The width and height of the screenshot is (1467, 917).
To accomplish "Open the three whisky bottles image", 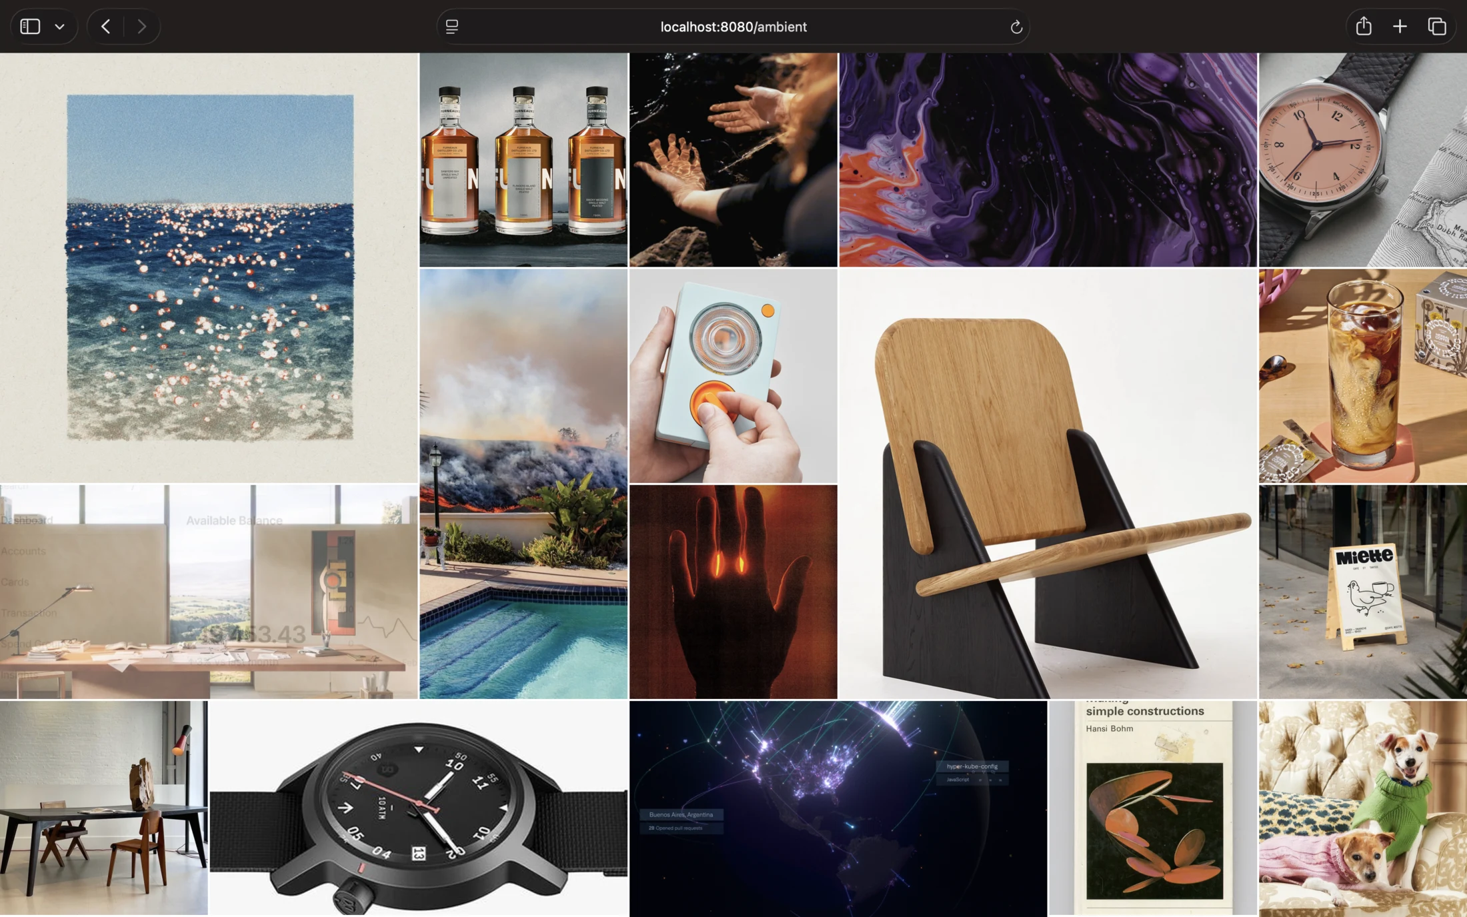I will [523, 160].
